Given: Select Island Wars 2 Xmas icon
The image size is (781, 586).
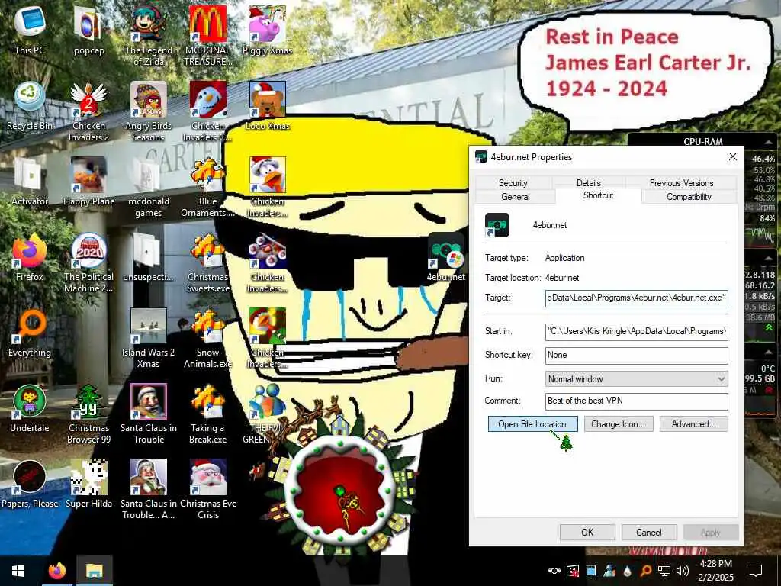Looking at the screenshot, I should (x=149, y=338).
